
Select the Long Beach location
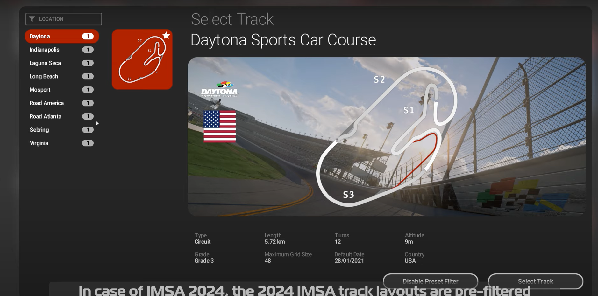click(62, 76)
